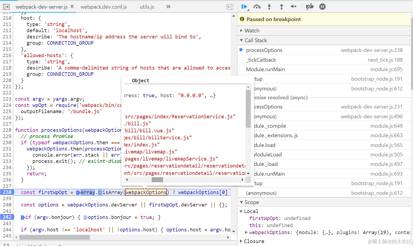Screen dimensions: 413x246
Task: Click the firstWpOpt: undefined scope entry
Action: [280, 218]
